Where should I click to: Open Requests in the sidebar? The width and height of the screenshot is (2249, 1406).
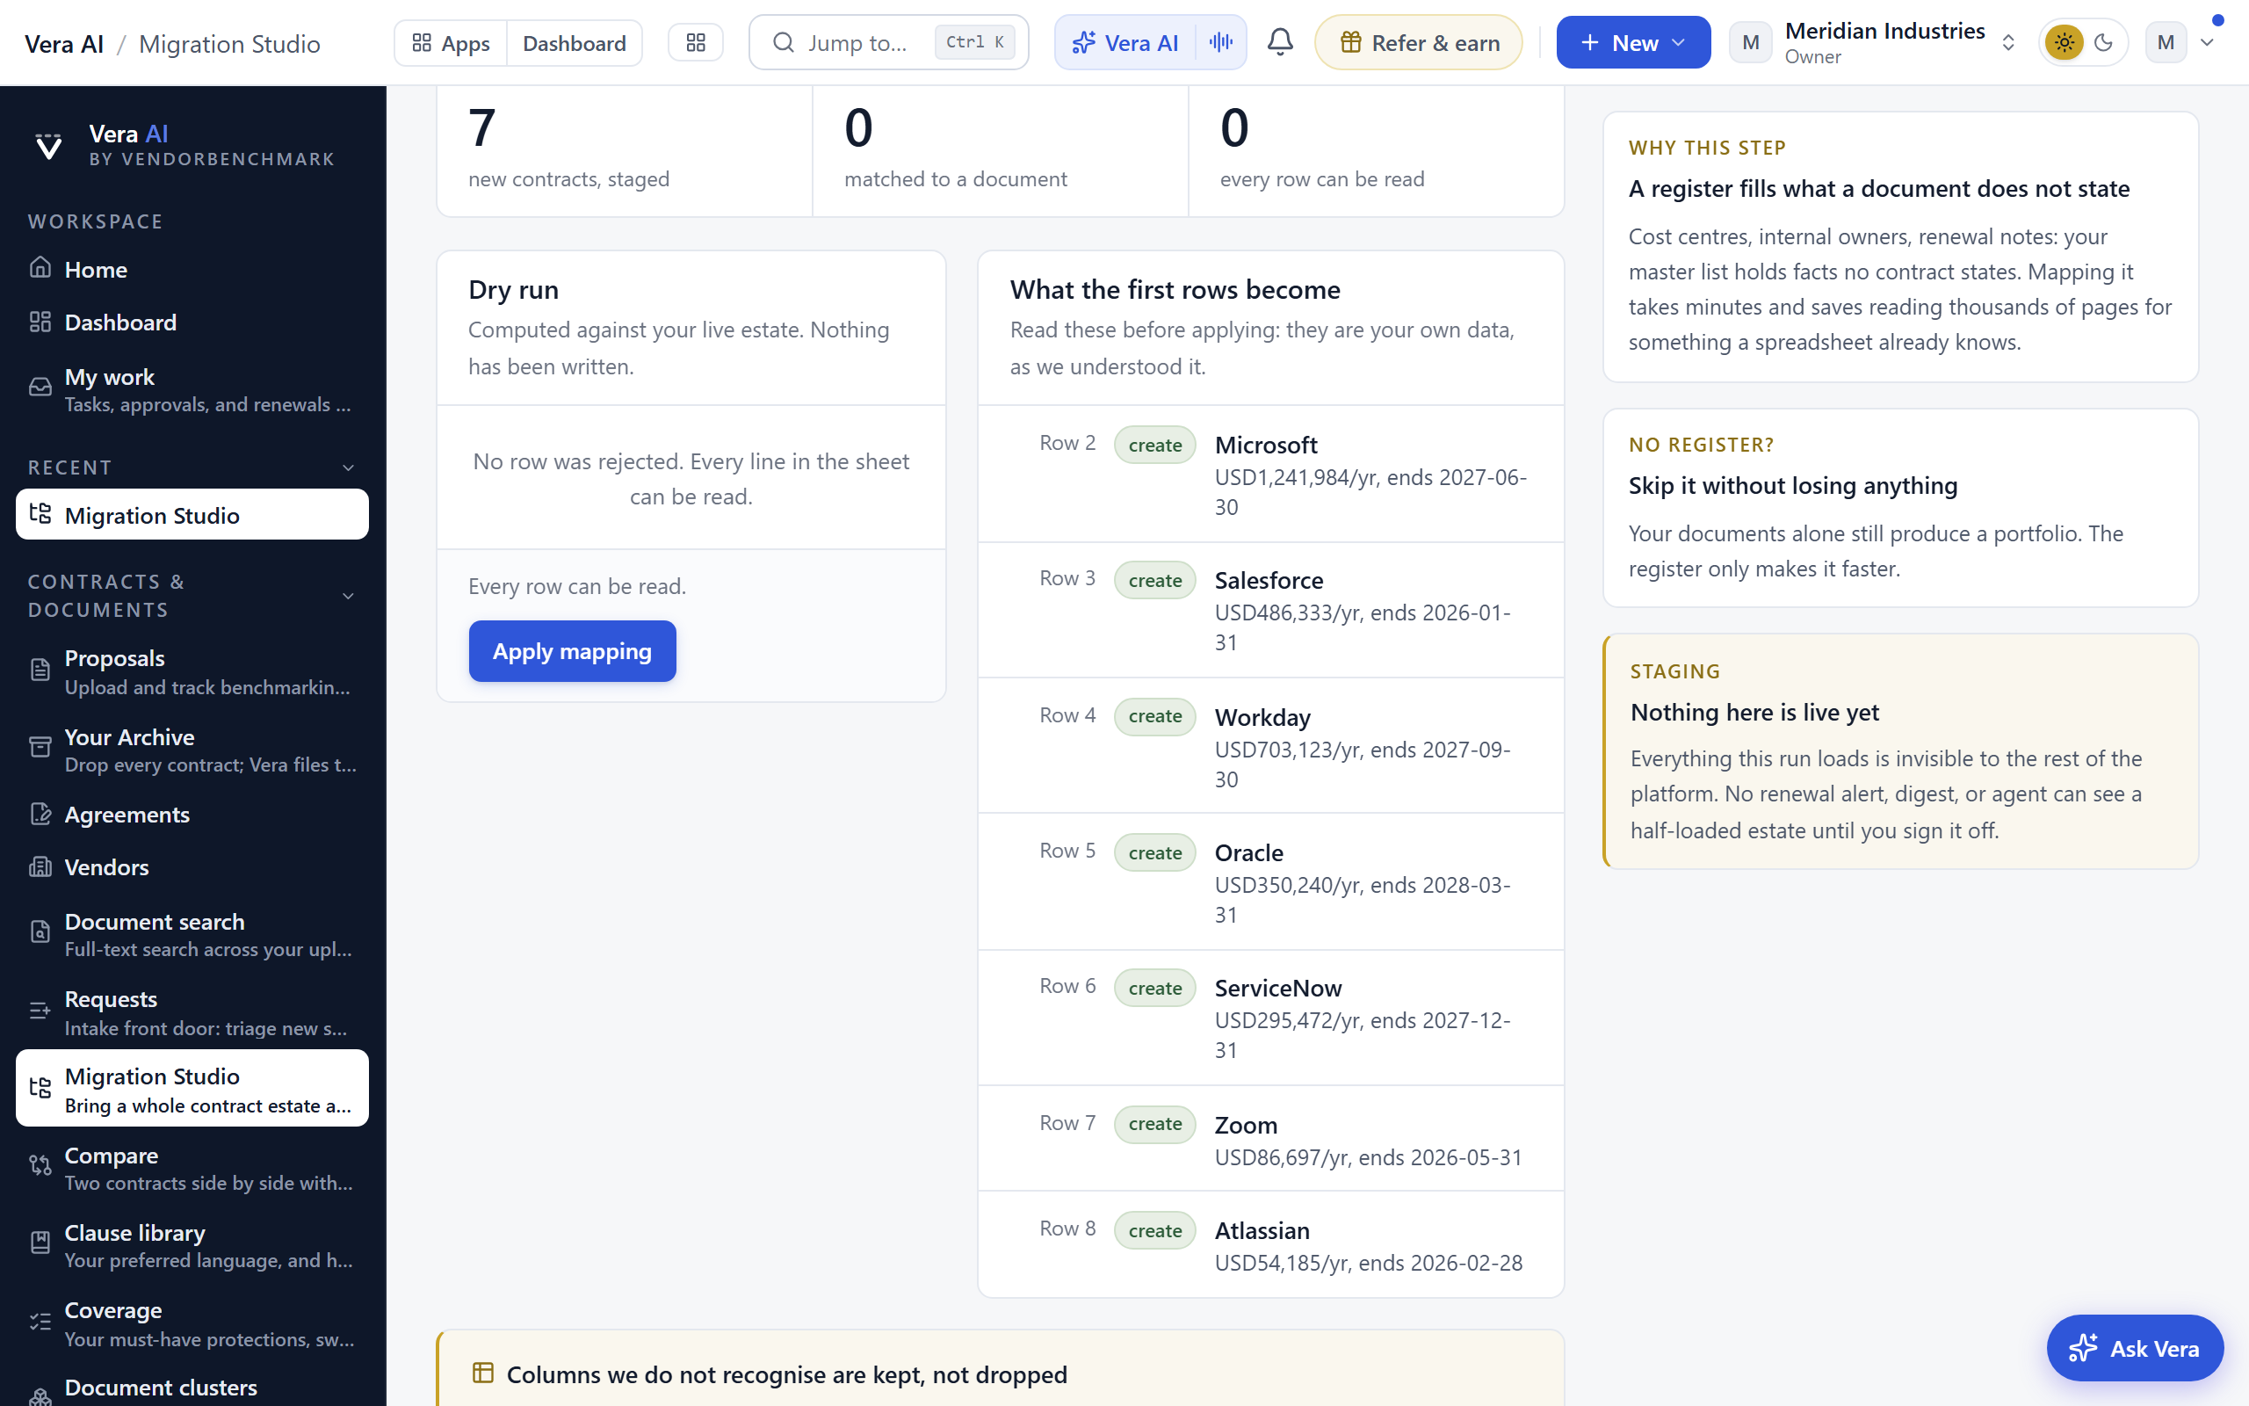pos(192,1011)
